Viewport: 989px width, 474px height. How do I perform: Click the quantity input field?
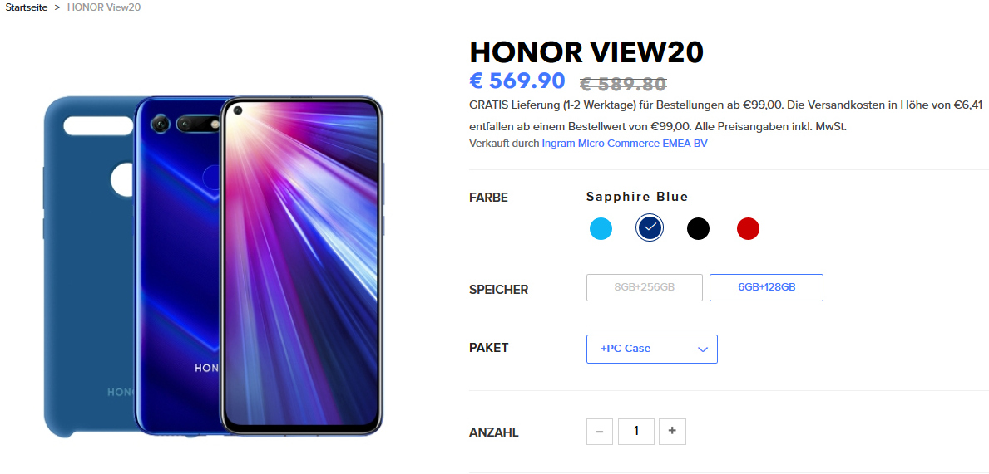635,431
